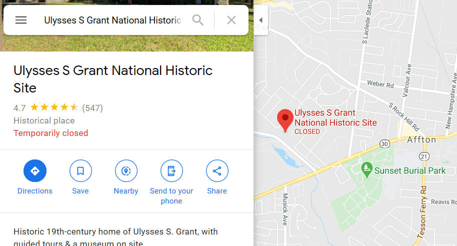457x246 pixels.
Task: Click the Send to your phone icon
Action: pos(171,171)
